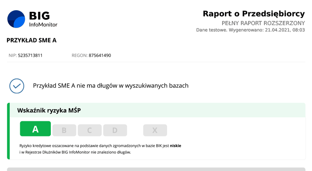
Task: Click the PEŁNY RAPORT ROZSZERZONY subtitle
Action: click(263, 23)
